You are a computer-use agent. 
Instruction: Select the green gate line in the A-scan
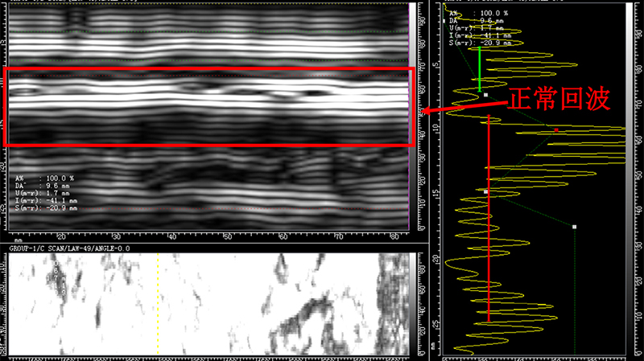479,69
